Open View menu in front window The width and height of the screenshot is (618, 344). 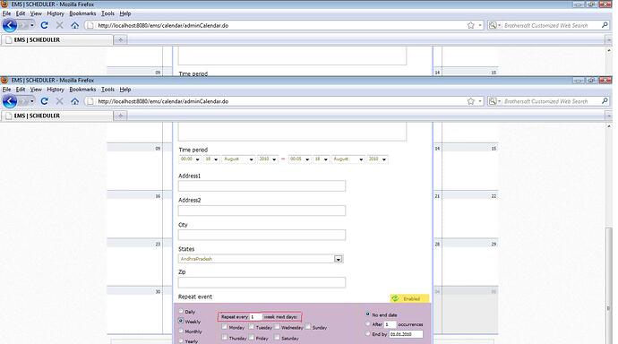click(36, 90)
